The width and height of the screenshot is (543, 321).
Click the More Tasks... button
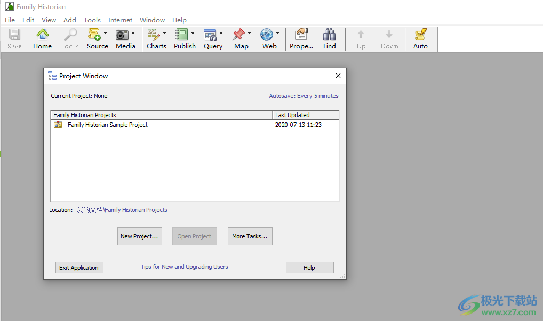[x=250, y=236]
